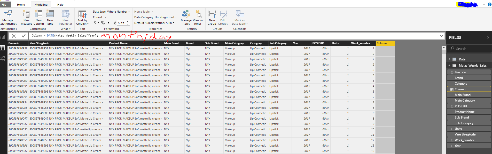Open Sort by Column menu

82,17
